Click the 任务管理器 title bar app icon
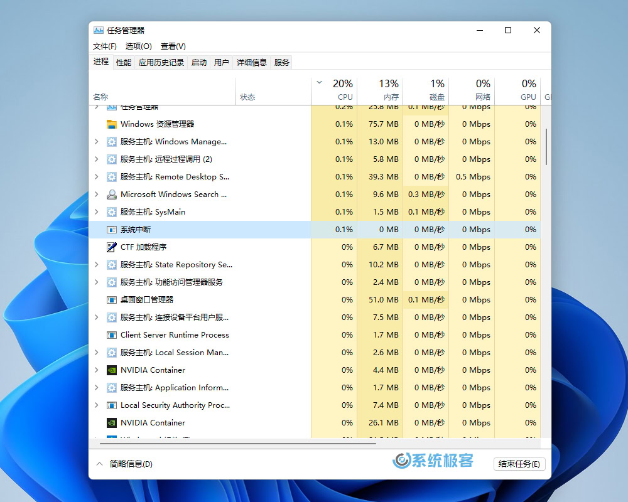This screenshot has width=628, height=502. point(99,30)
